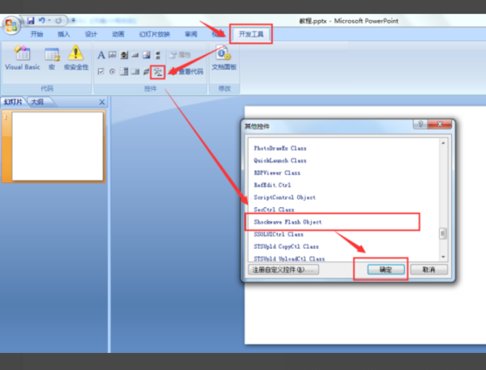Click the redo/repeat icon
This screenshot has width=486, height=370.
tap(58, 21)
